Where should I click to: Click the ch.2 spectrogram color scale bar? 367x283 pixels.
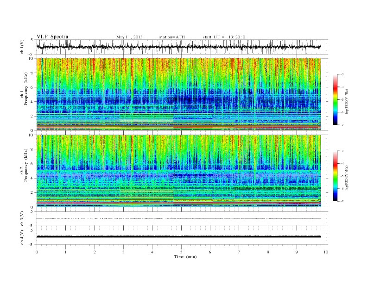[x=335, y=176]
